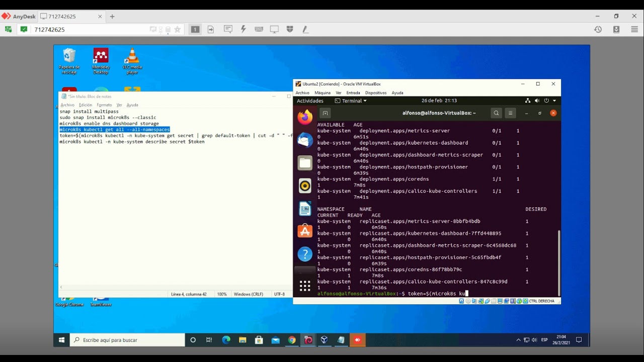644x362 pixels.
Task: Open Entrada menu in VirtualBox
Action: pyautogui.click(x=353, y=93)
